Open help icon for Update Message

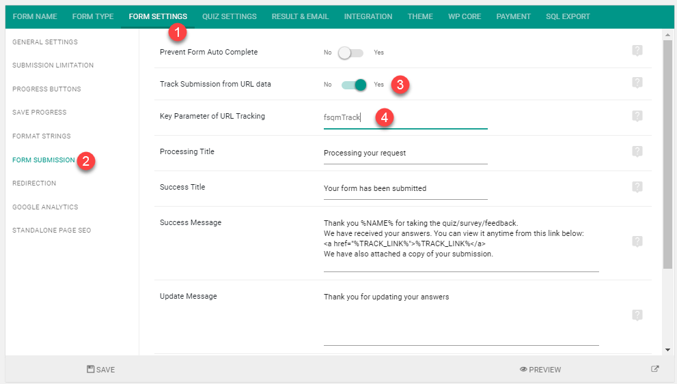tap(637, 315)
